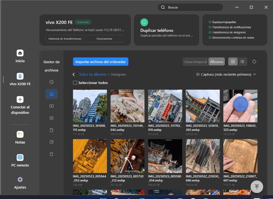Click the search magnifier icon
This screenshot has height=199, width=273.
[163, 7]
